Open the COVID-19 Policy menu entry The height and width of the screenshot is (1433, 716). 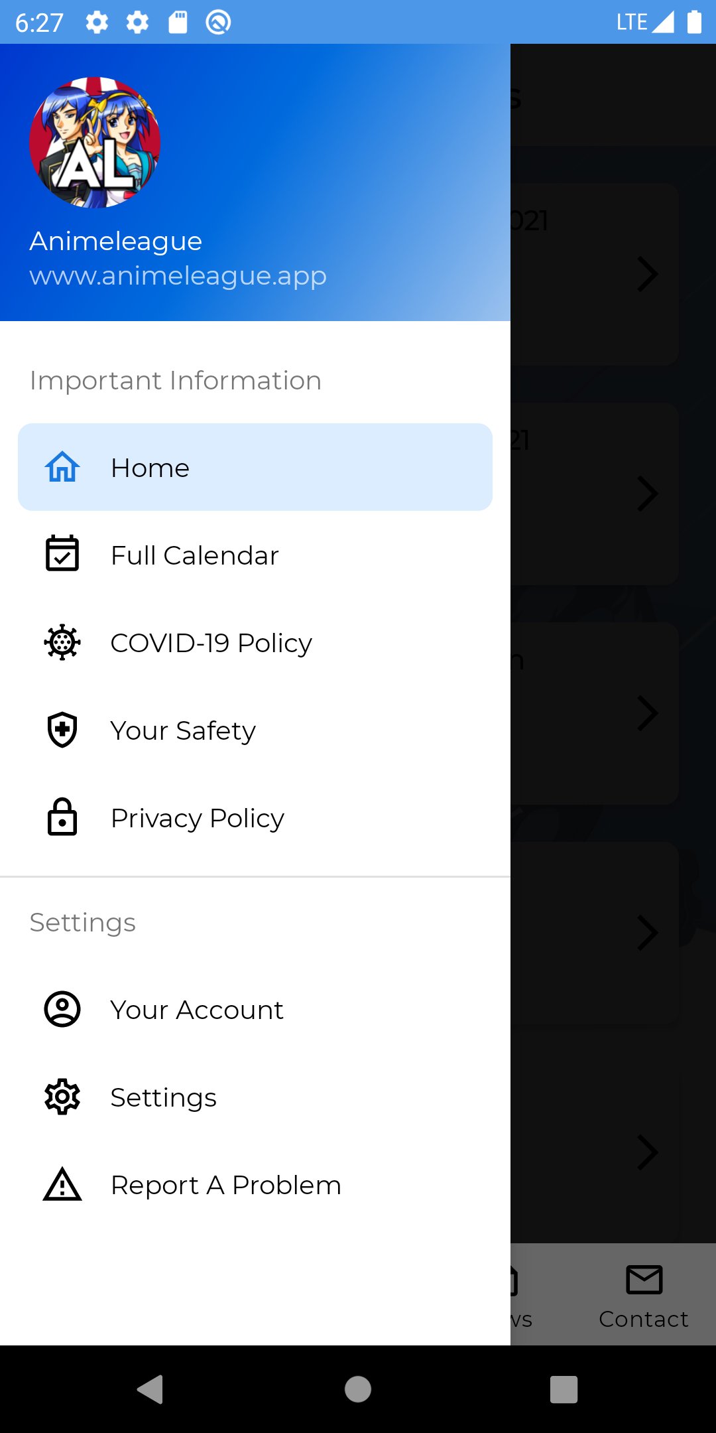tap(211, 643)
